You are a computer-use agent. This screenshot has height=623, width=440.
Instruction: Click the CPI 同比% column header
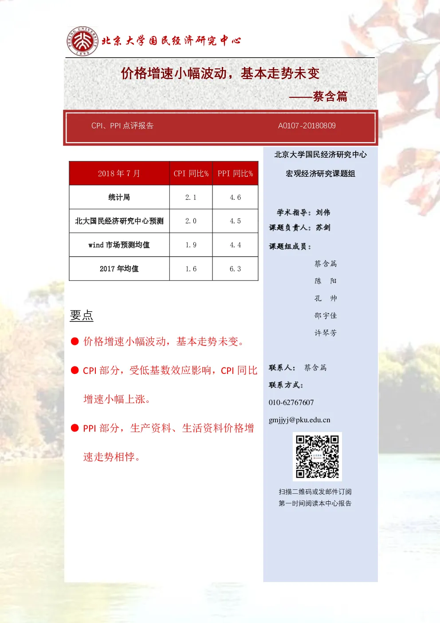pyautogui.click(x=191, y=174)
